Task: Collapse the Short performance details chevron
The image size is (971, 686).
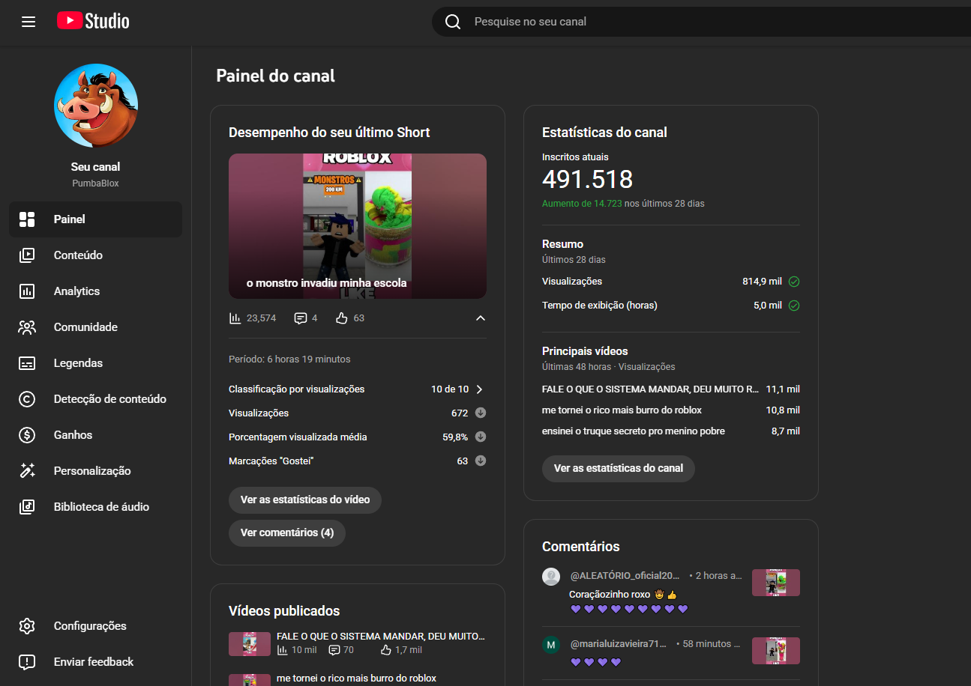Action: [481, 318]
